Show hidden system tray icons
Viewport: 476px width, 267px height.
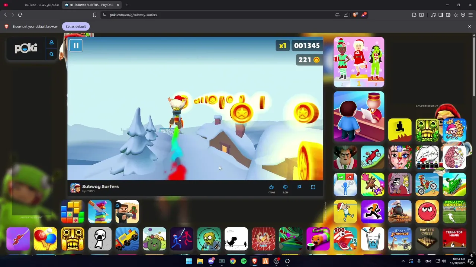(x=403, y=261)
